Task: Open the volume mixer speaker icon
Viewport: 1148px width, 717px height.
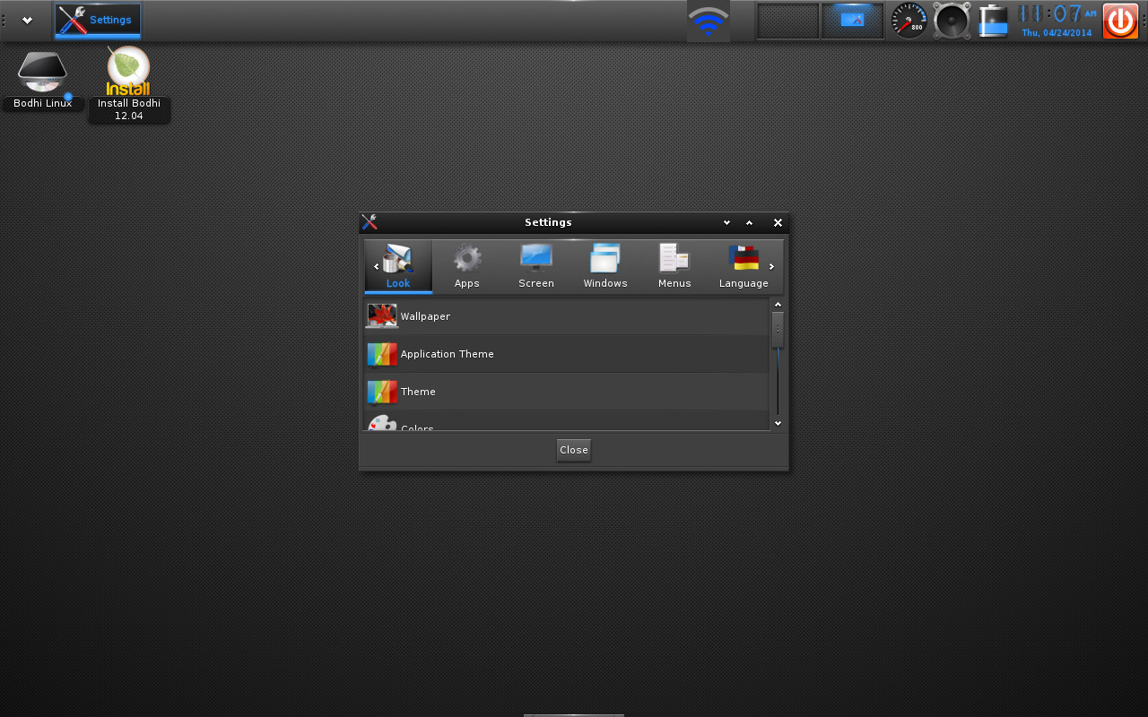Action: 952,21
